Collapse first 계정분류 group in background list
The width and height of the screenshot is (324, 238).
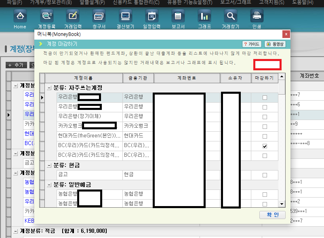point(16,86)
